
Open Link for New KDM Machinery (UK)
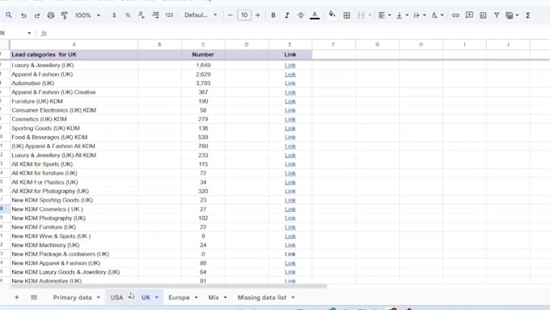pos(290,245)
